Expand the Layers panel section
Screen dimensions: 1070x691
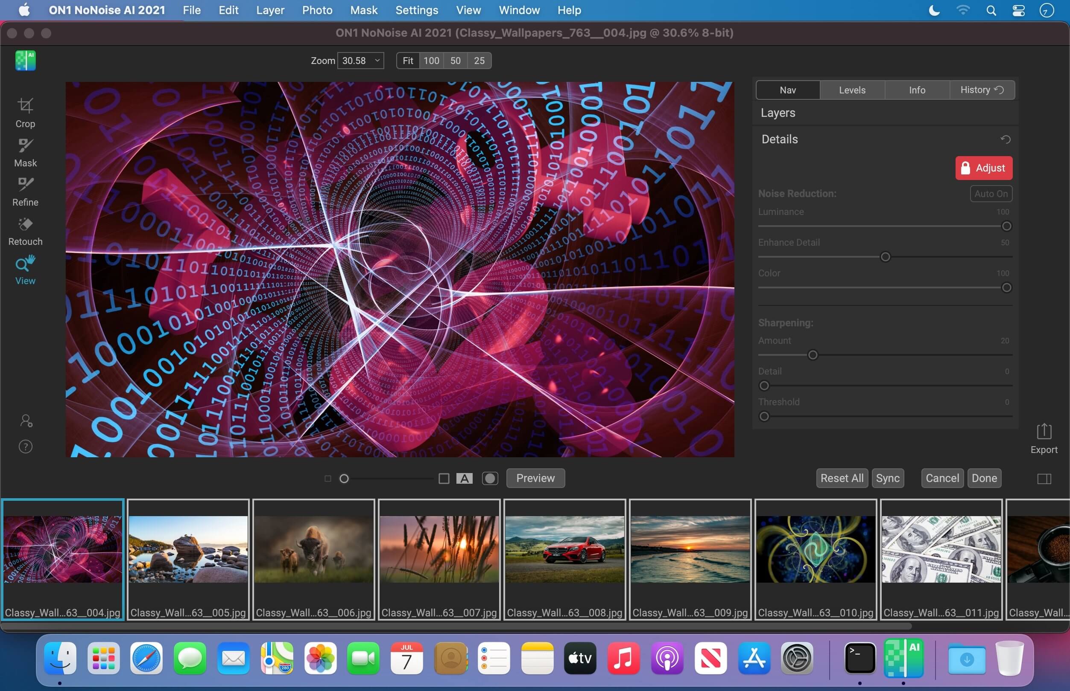click(778, 113)
